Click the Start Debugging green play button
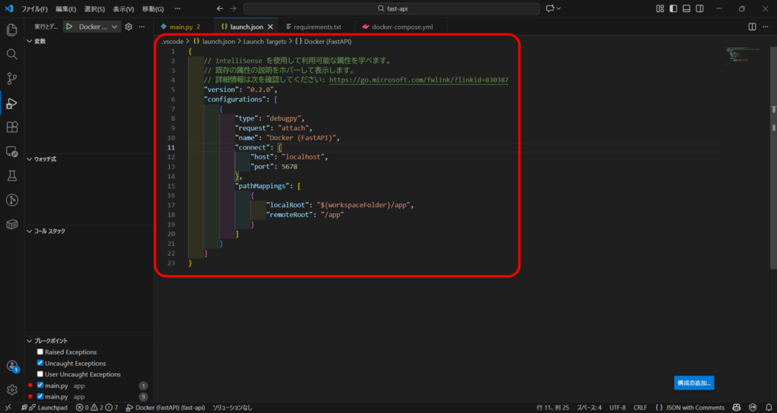The image size is (777, 413). tap(69, 27)
